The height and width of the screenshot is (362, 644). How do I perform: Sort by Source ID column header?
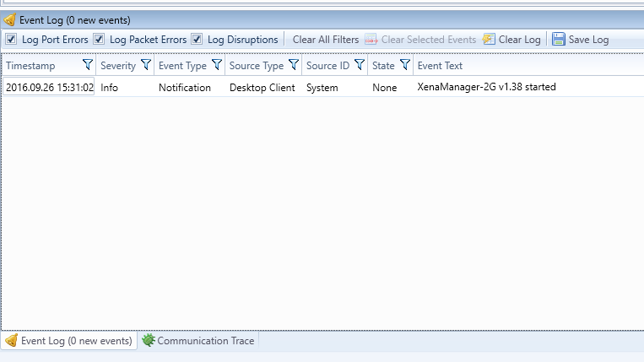[x=327, y=66]
